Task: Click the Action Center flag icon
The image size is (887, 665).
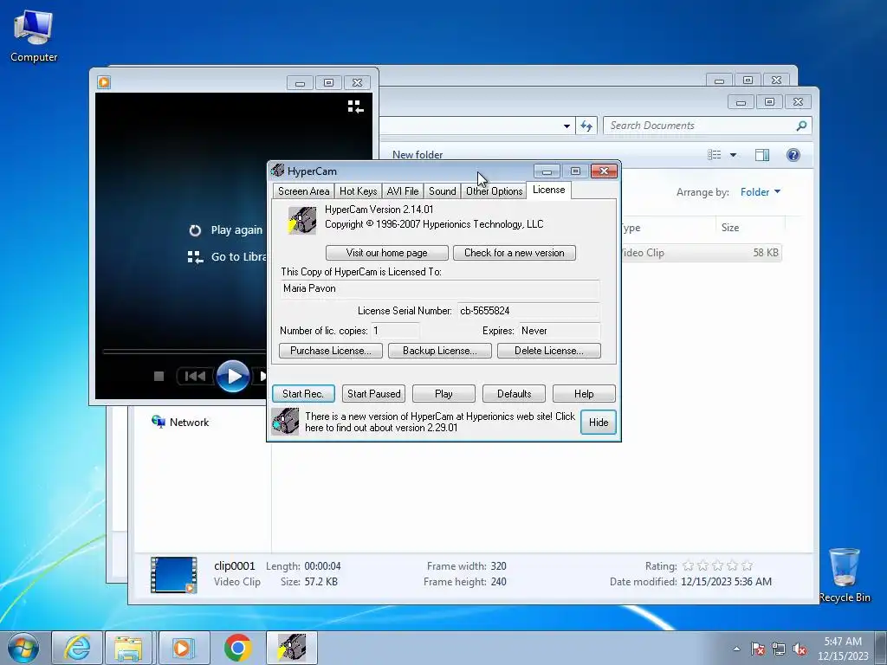Action: [757, 649]
